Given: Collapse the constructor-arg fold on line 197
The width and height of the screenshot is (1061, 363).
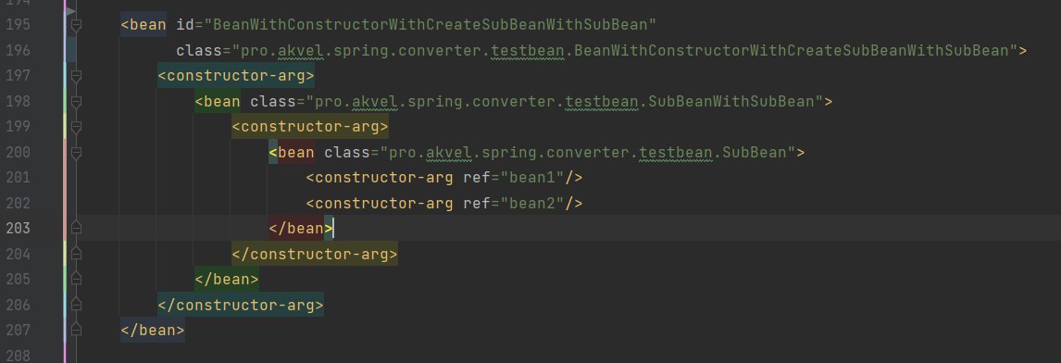Looking at the screenshot, I should pyautogui.click(x=76, y=76).
